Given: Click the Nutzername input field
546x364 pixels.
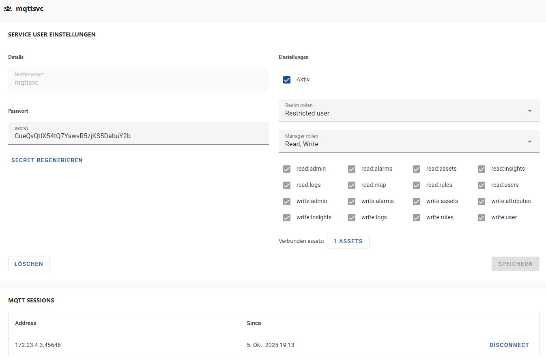Looking at the screenshot, I should tap(138, 82).
